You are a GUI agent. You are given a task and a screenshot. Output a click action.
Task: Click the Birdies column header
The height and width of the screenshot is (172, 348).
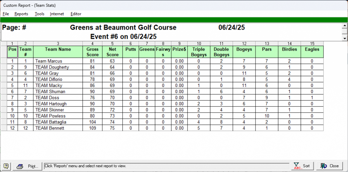click(x=289, y=50)
